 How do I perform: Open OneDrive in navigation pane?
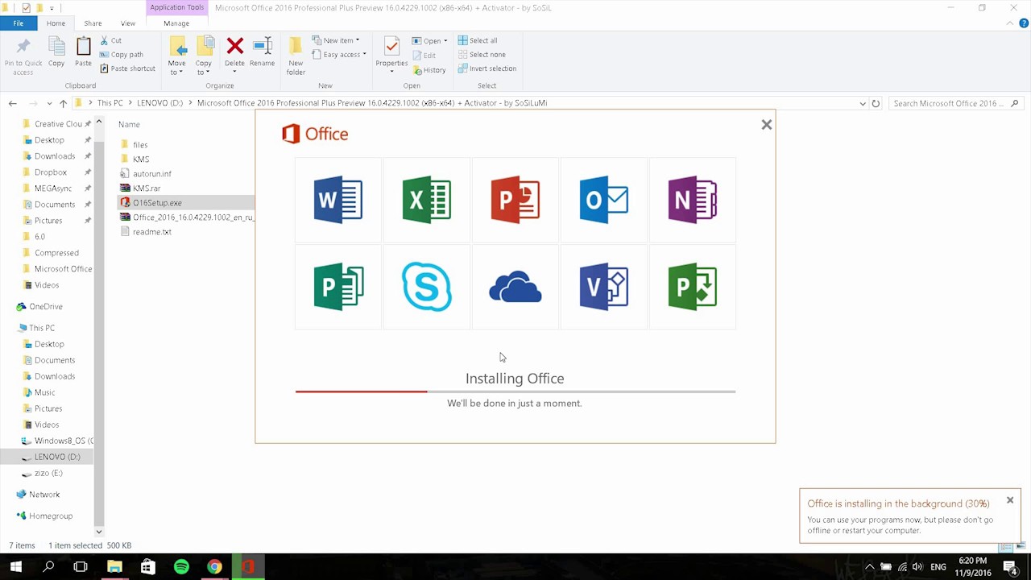click(45, 306)
